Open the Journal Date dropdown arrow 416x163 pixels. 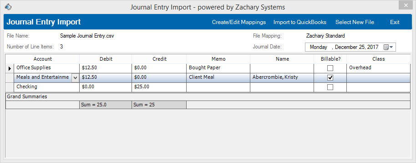(391, 48)
